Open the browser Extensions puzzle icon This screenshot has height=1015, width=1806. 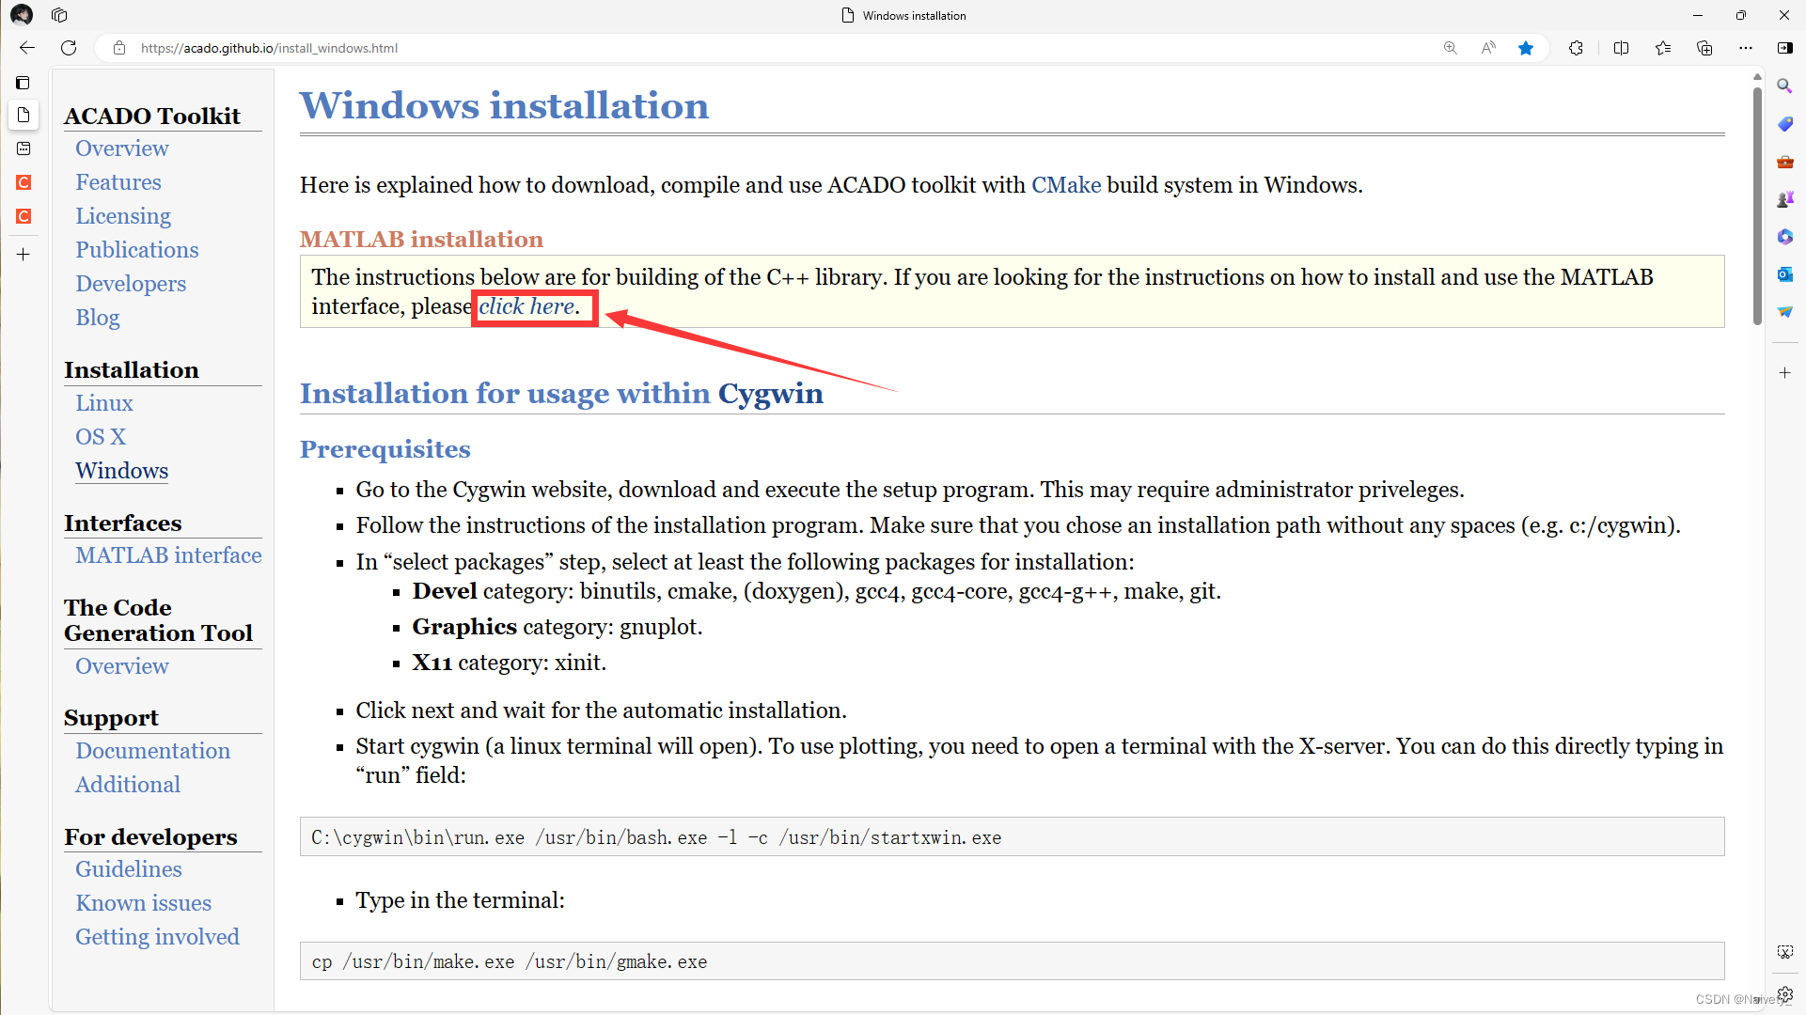1577,48
